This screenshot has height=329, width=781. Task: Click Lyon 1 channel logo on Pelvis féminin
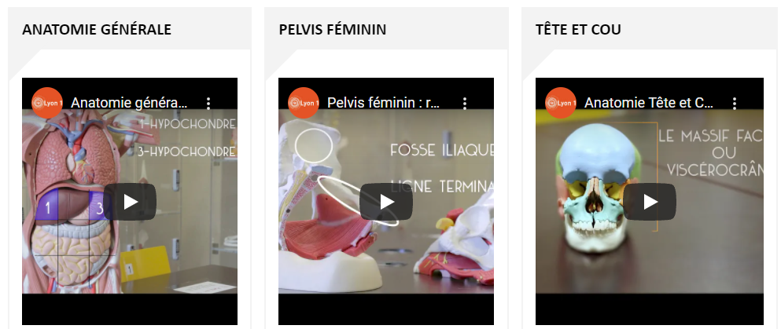click(x=304, y=103)
